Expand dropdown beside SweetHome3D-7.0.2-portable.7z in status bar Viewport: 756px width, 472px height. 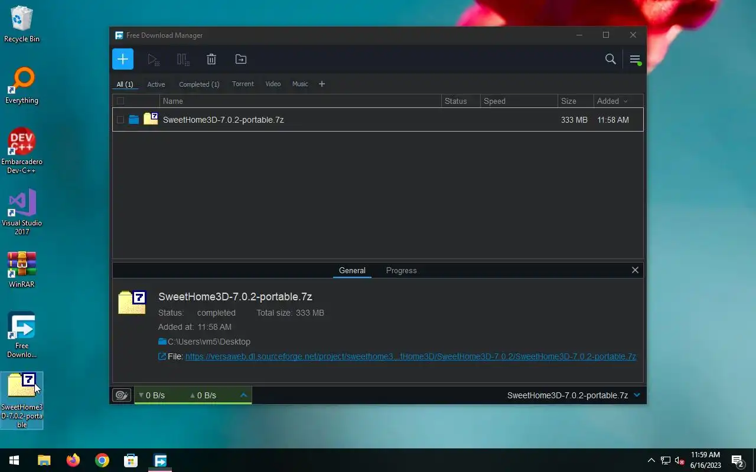tap(637, 395)
